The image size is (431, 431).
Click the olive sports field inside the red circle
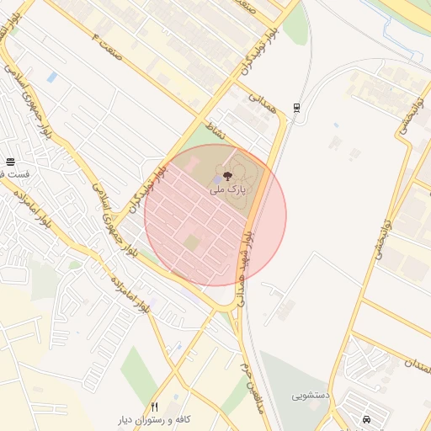pos(192,243)
